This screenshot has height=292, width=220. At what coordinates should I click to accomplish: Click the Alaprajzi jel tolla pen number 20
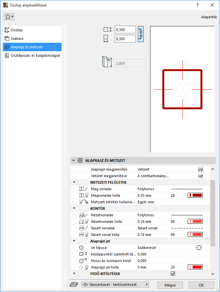tap(173, 267)
